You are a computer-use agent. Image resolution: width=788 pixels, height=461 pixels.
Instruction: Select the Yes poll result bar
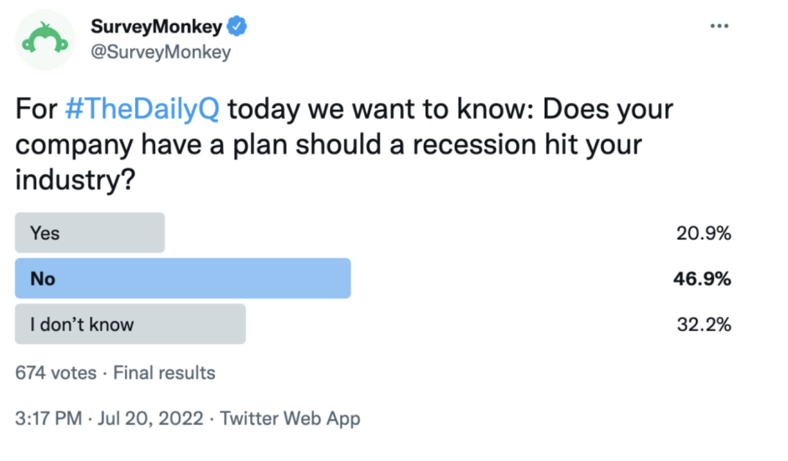90,232
